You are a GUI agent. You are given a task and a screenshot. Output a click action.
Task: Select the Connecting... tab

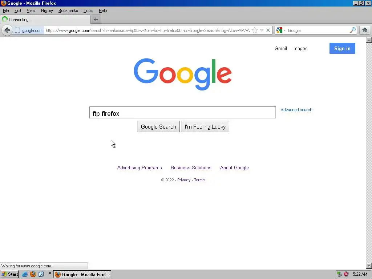click(x=45, y=20)
